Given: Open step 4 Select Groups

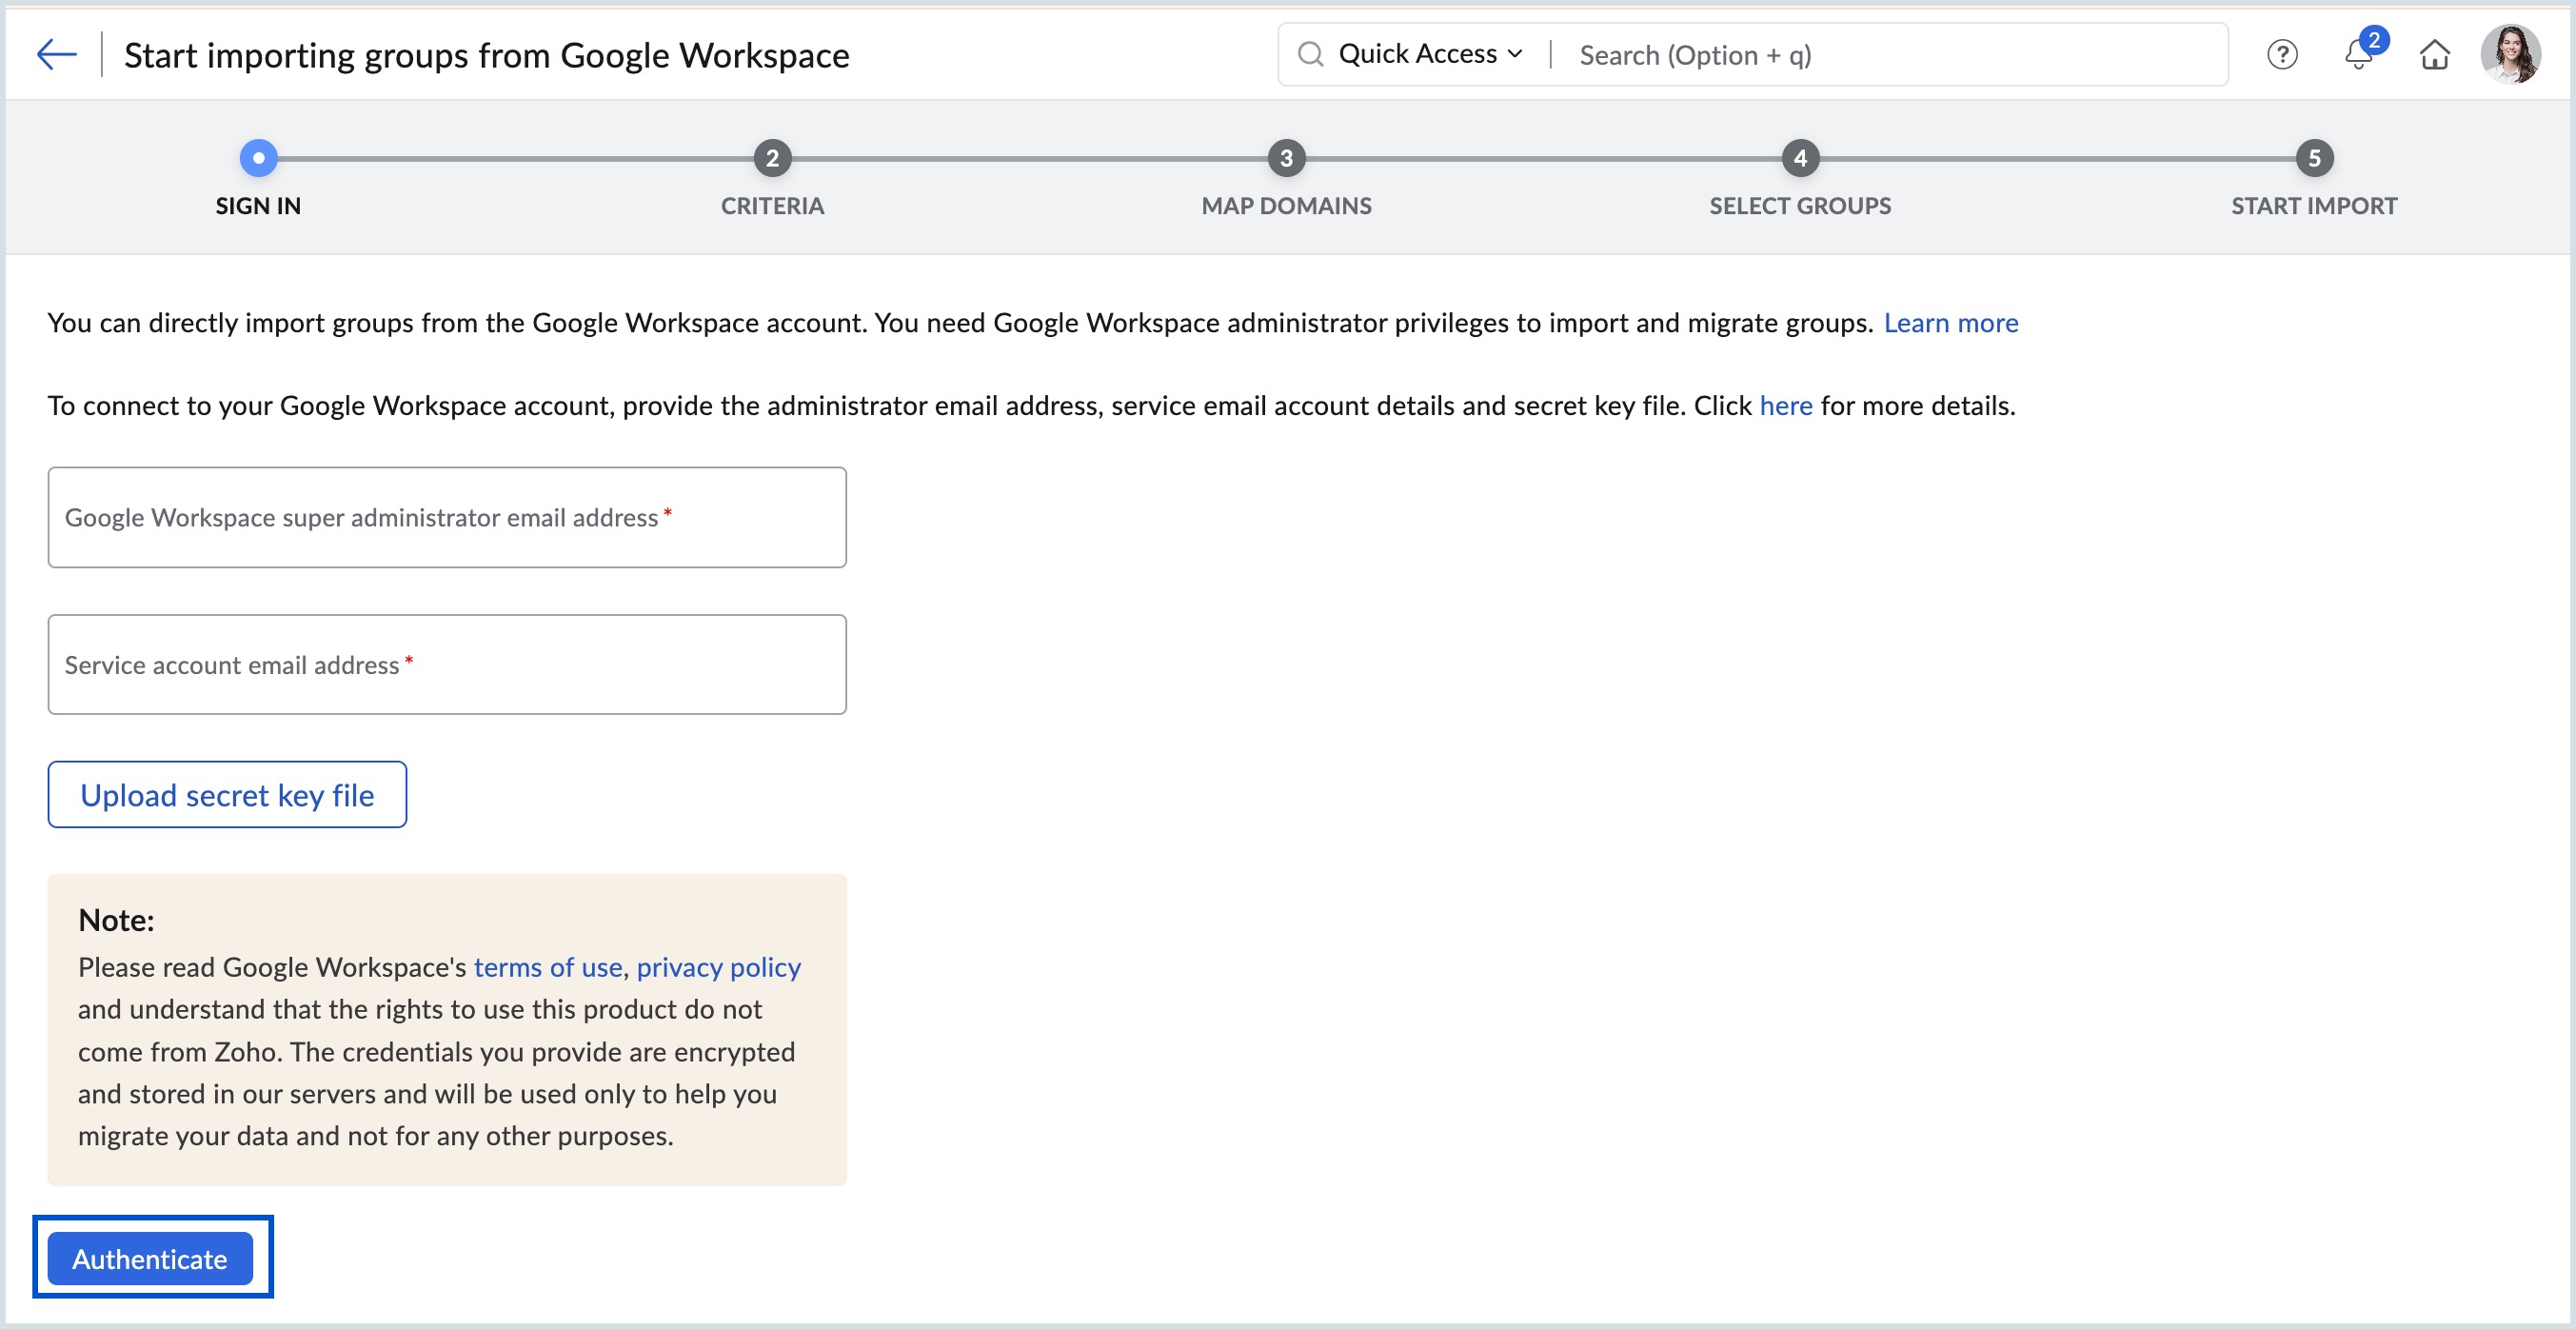Looking at the screenshot, I should point(1799,158).
